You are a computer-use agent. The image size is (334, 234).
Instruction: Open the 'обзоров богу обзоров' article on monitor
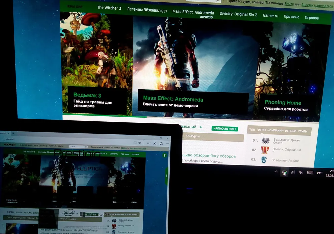209,156
